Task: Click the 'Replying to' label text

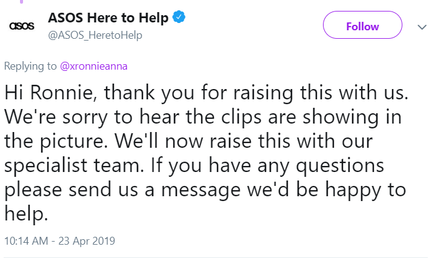Action: pyautogui.click(x=31, y=65)
